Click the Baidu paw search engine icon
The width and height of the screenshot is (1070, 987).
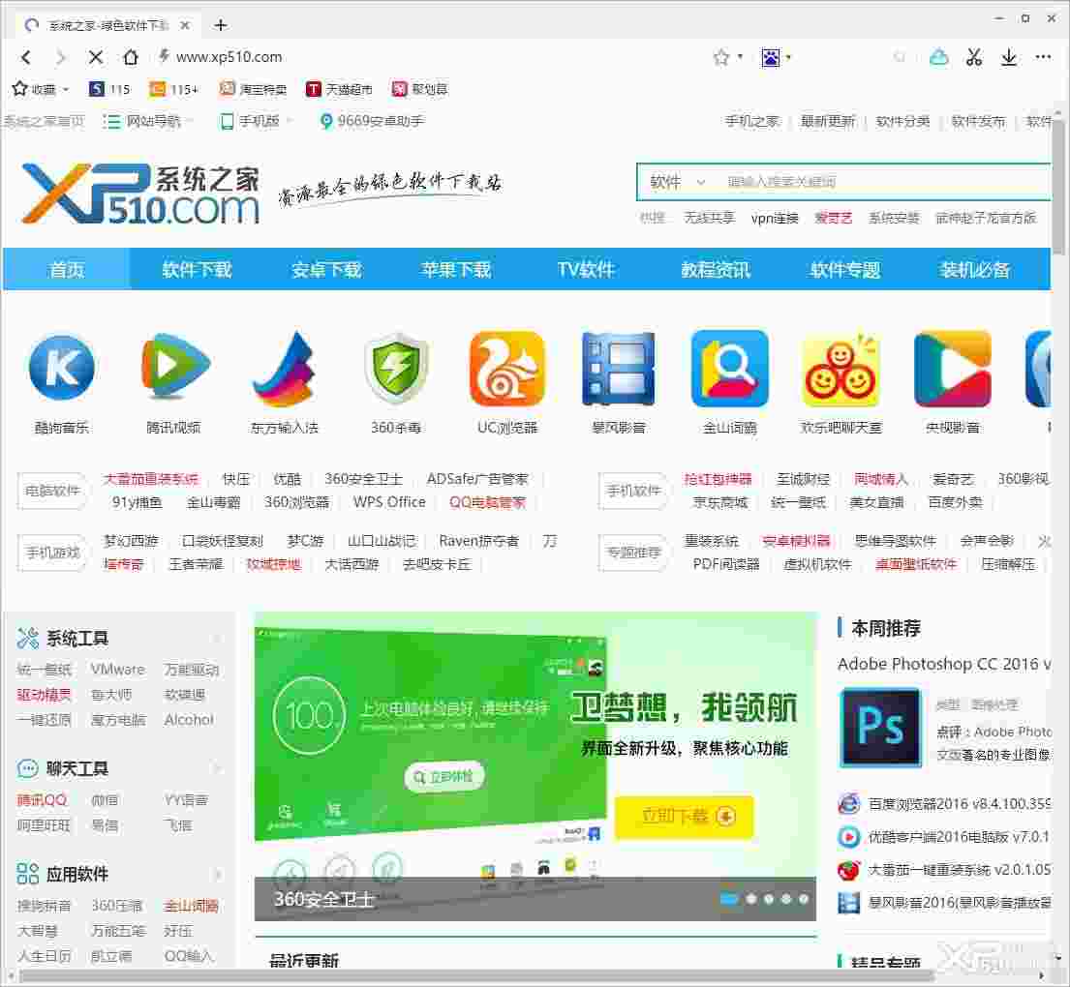pyautogui.click(x=771, y=57)
